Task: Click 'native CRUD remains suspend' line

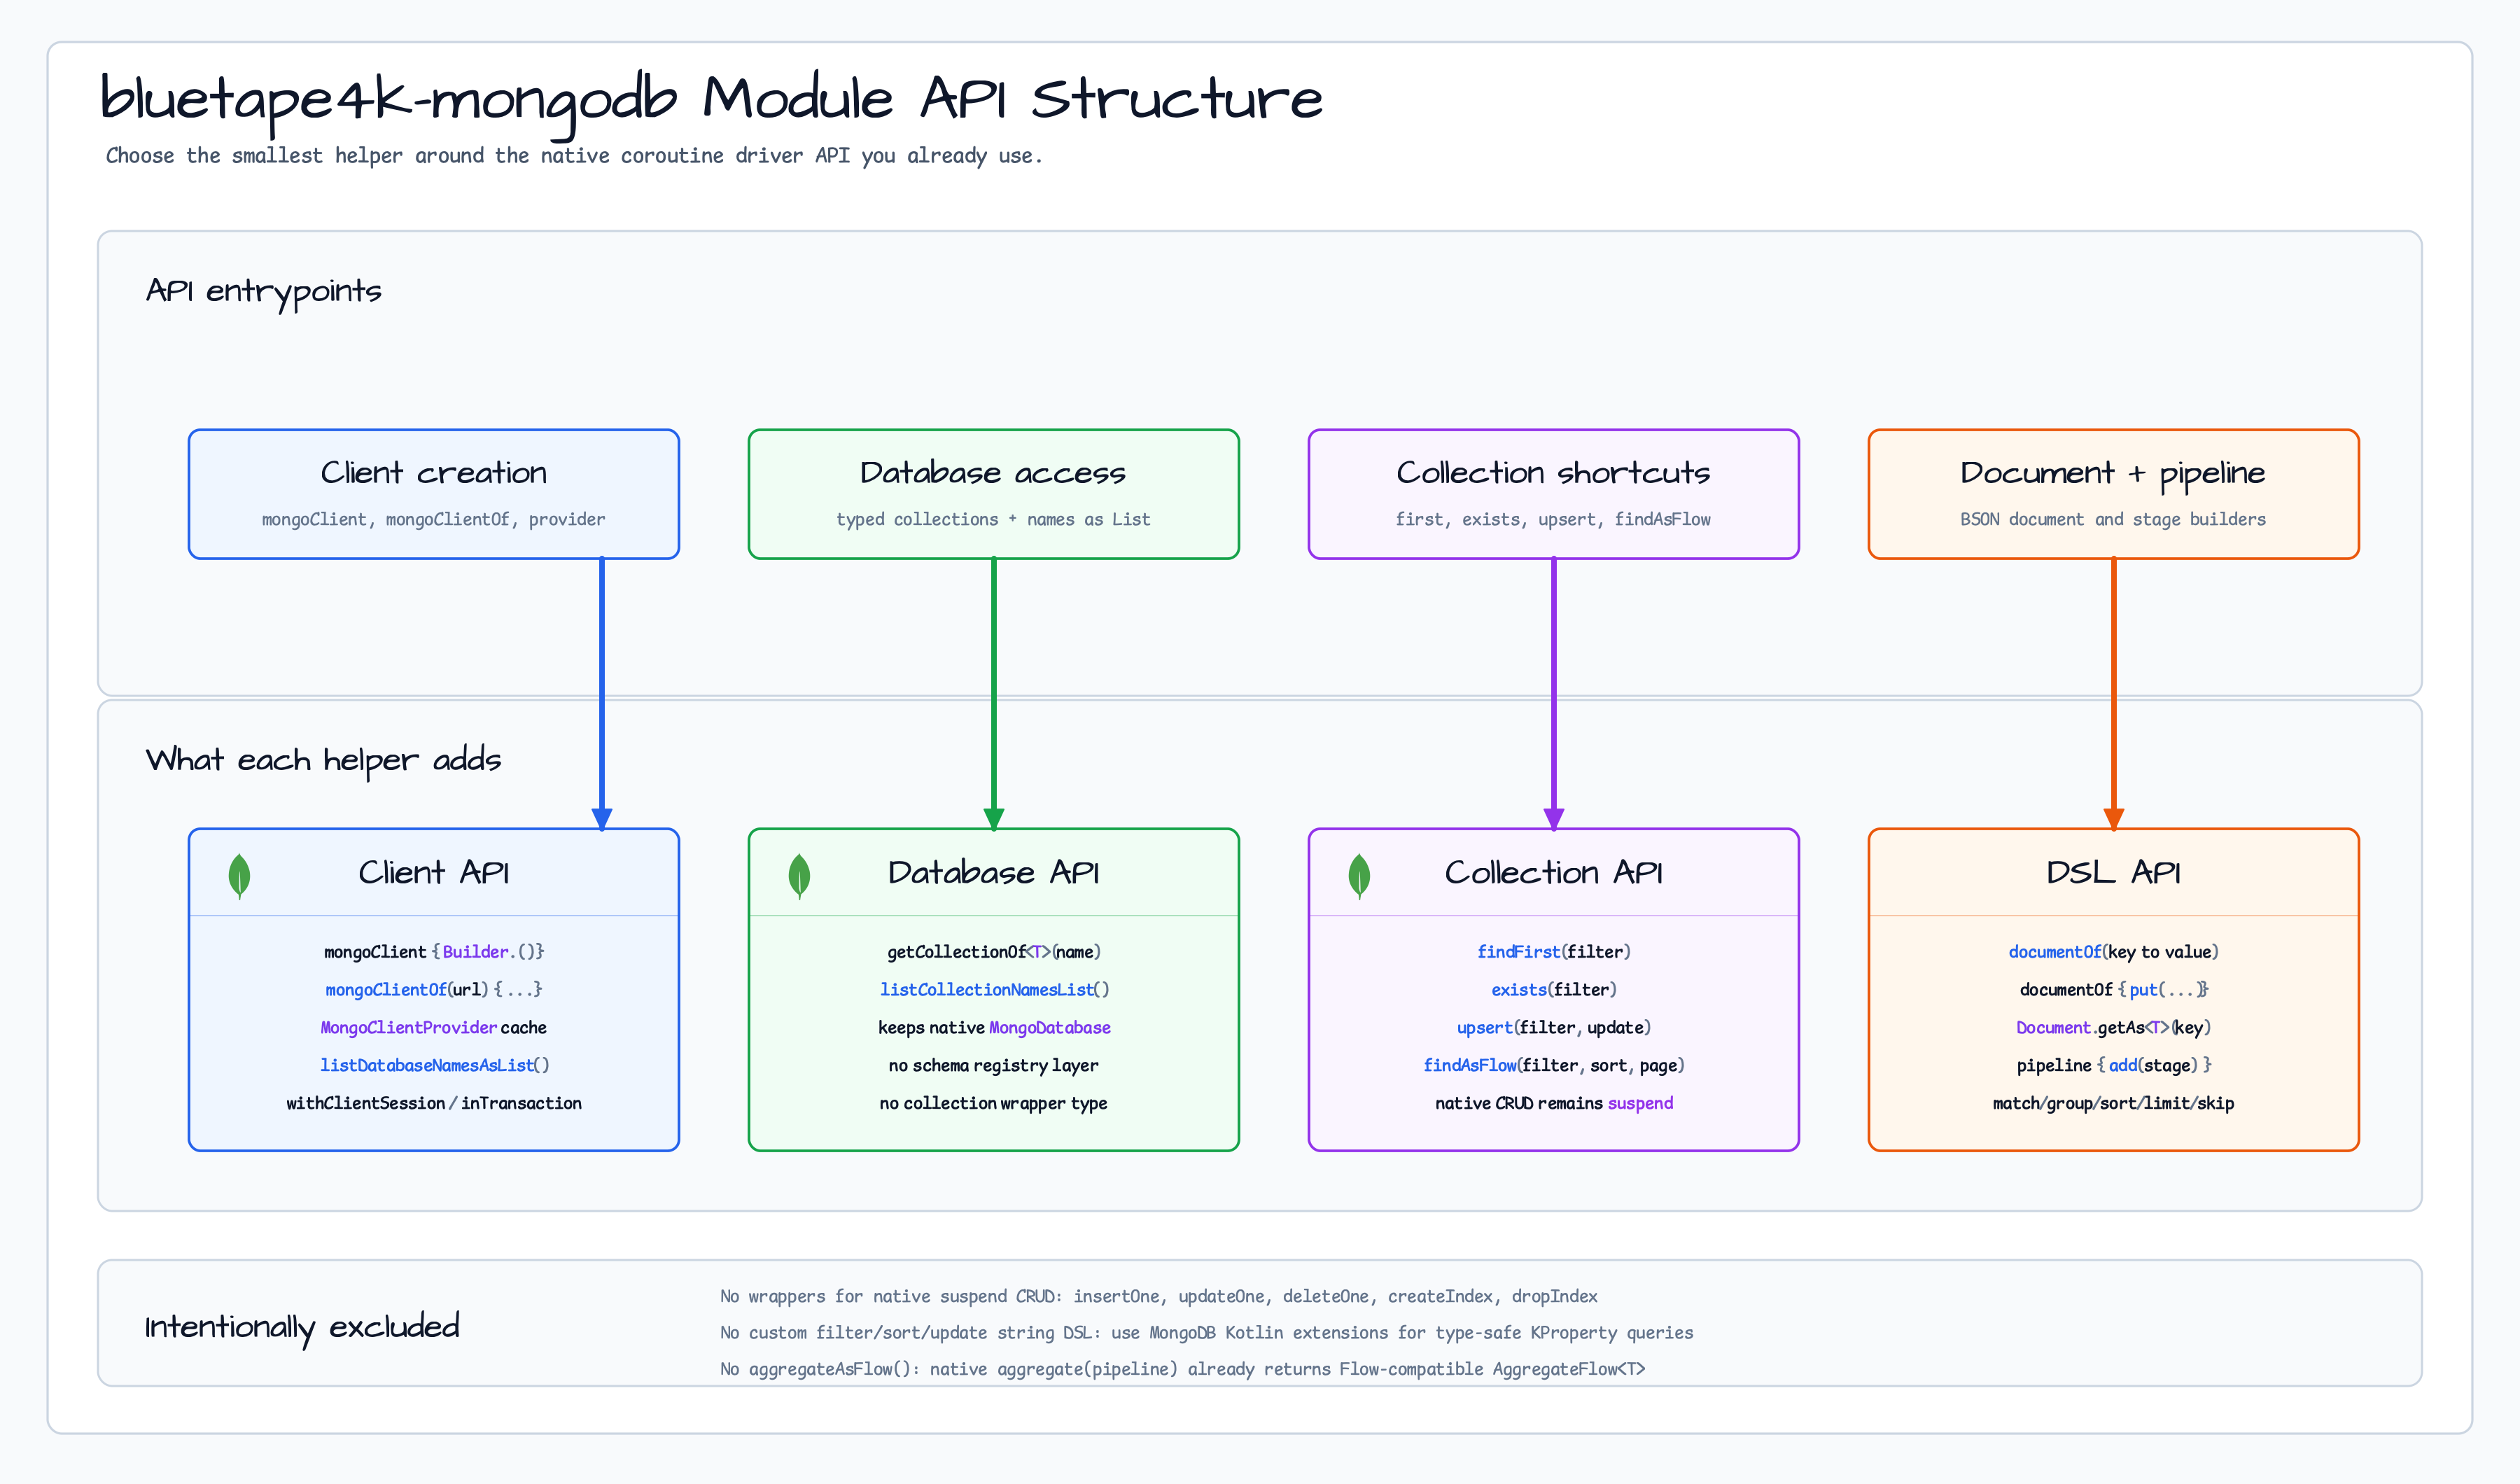Action: [1554, 1104]
